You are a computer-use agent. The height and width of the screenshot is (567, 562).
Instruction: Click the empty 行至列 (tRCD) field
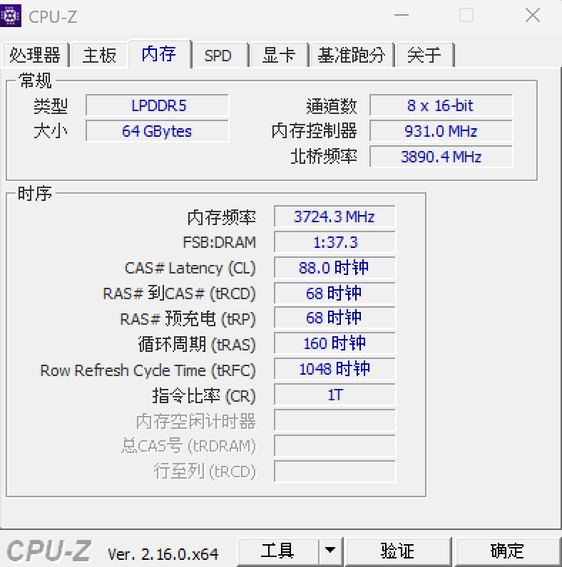coord(335,471)
